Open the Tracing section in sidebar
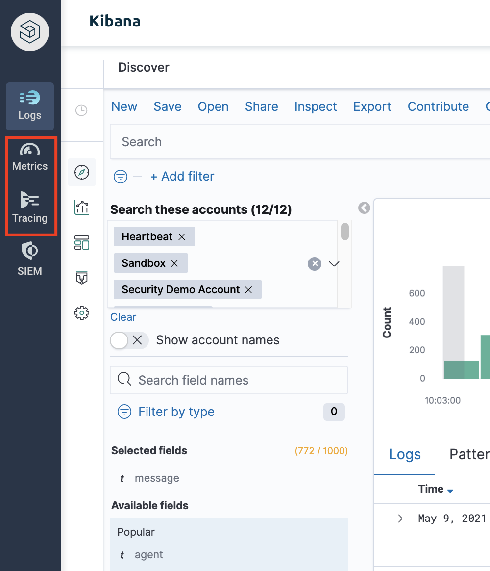This screenshot has width=490, height=571. pos(30,208)
